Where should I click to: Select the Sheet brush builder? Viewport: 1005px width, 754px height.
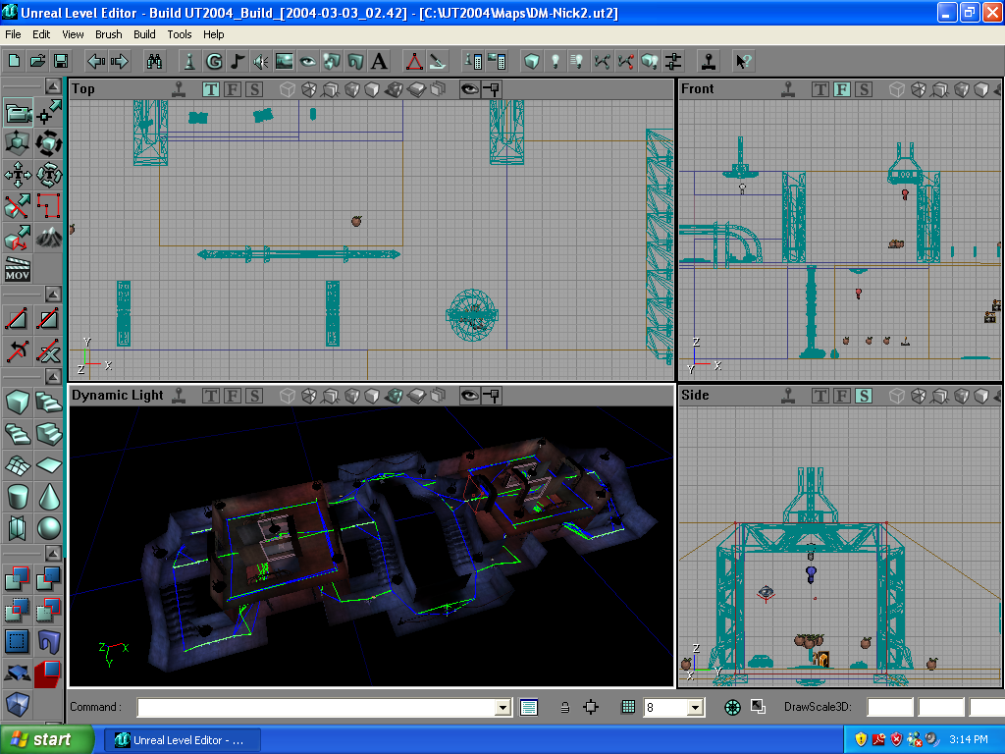click(x=49, y=465)
